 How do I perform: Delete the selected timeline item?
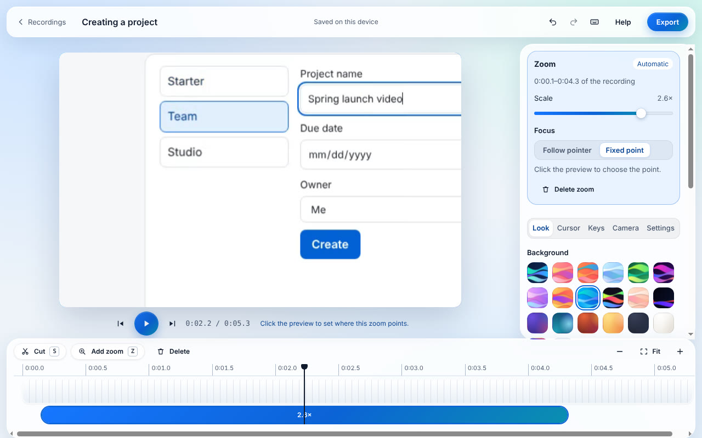pyautogui.click(x=173, y=351)
